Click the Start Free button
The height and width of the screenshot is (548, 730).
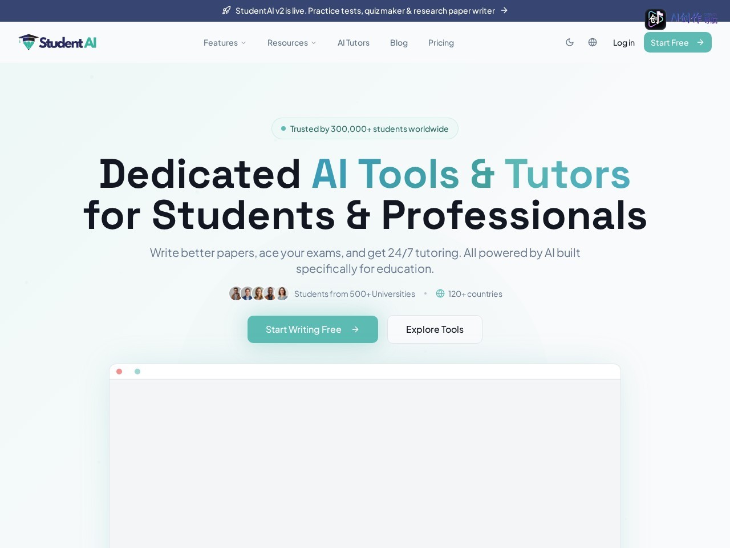point(678,42)
